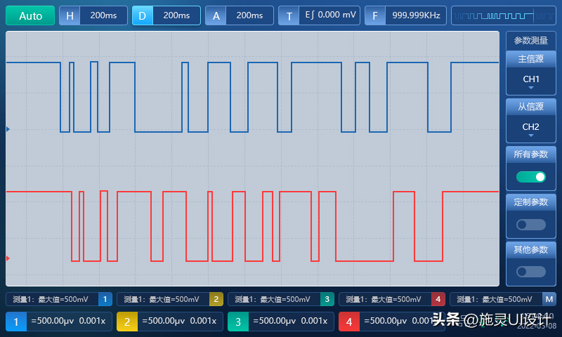Click the red channel 4 ground marker
Viewport: 562px width, 337px height.
click(x=8, y=258)
